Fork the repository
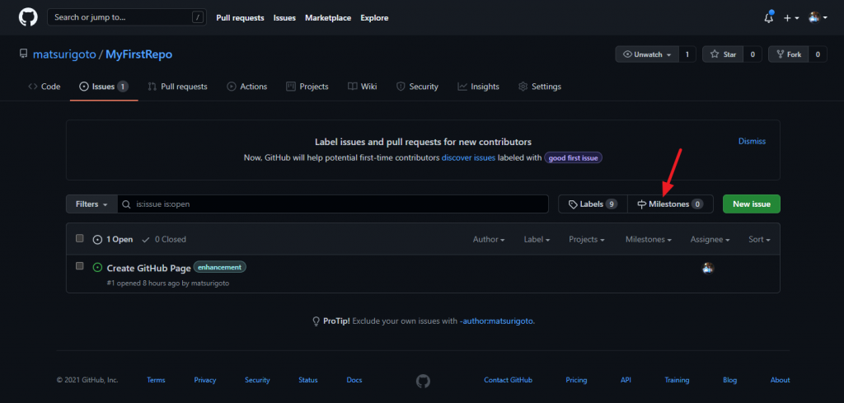 tap(788, 54)
